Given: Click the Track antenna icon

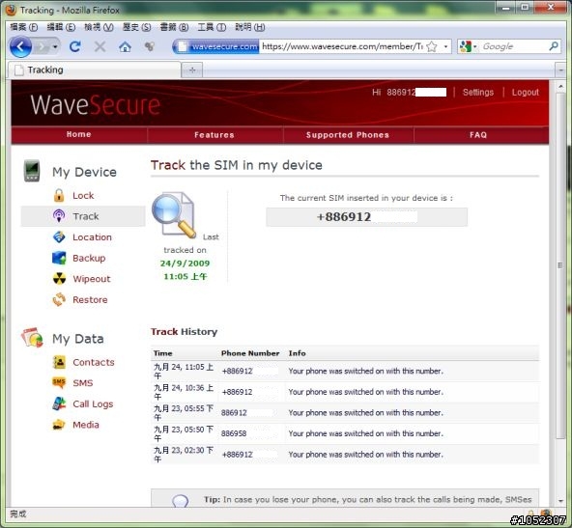Looking at the screenshot, I should coord(59,216).
